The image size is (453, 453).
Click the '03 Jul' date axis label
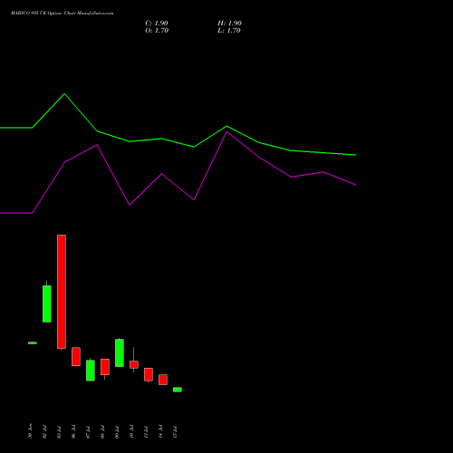pyautogui.click(x=59, y=432)
